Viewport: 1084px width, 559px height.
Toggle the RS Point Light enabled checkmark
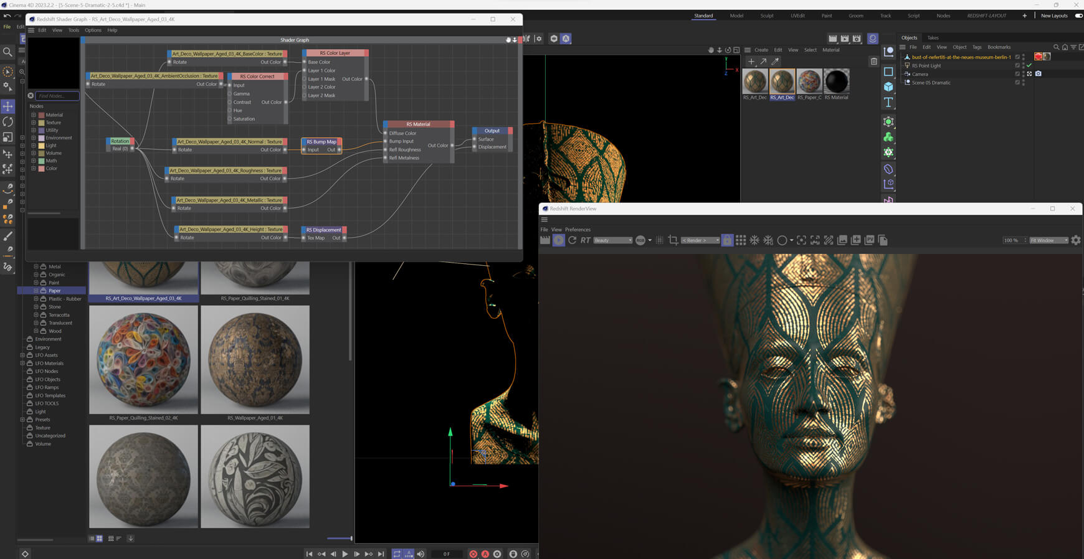(x=1029, y=65)
